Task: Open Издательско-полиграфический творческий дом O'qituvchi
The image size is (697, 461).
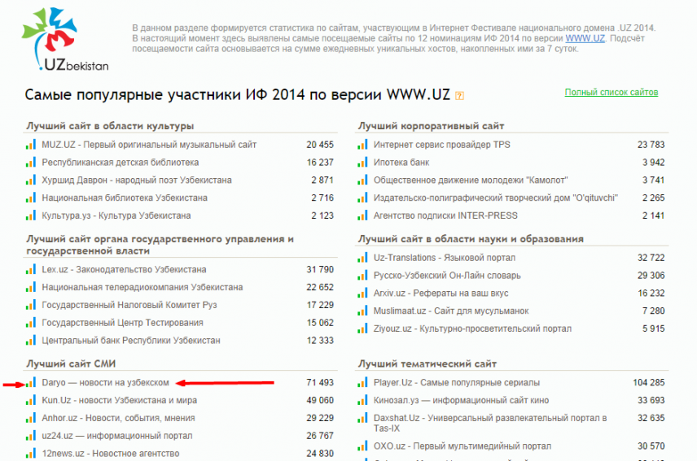Action: click(x=496, y=198)
